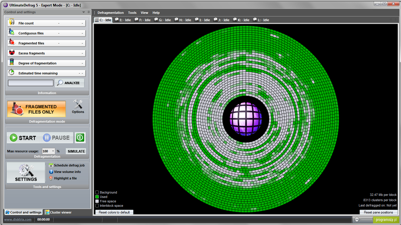Image resolution: width=401 pixels, height=225 pixels.
Task: Click the Analyze button
Action: click(69, 83)
